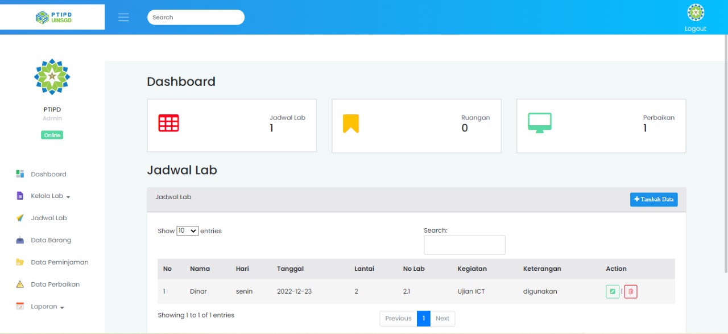
Task: Click the red table icon on Jadwal Lab card
Action: click(168, 123)
